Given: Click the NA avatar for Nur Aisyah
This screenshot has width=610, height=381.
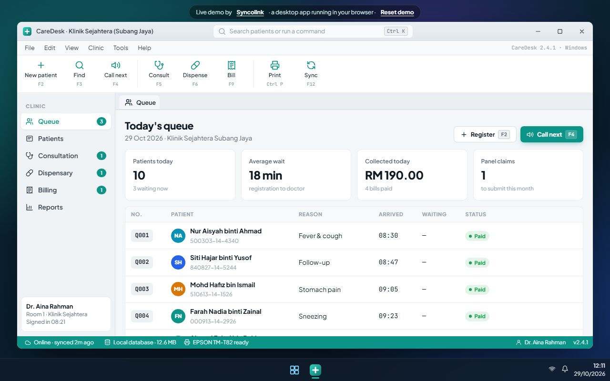Looking at the screenshot, I should (178, 236).
